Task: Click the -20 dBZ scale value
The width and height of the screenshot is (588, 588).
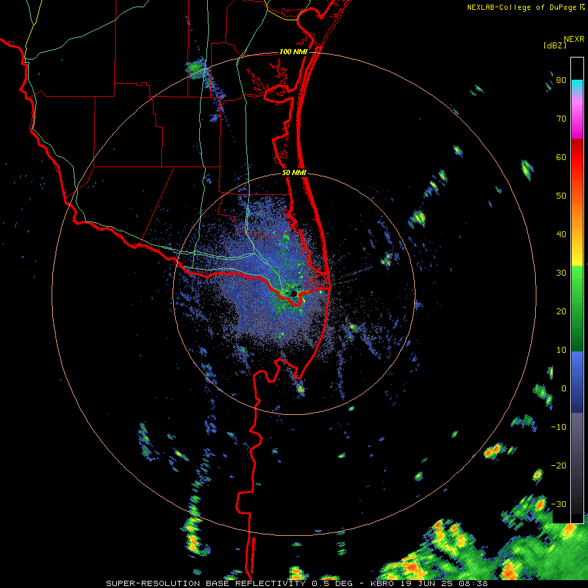Action: [559, 466]
